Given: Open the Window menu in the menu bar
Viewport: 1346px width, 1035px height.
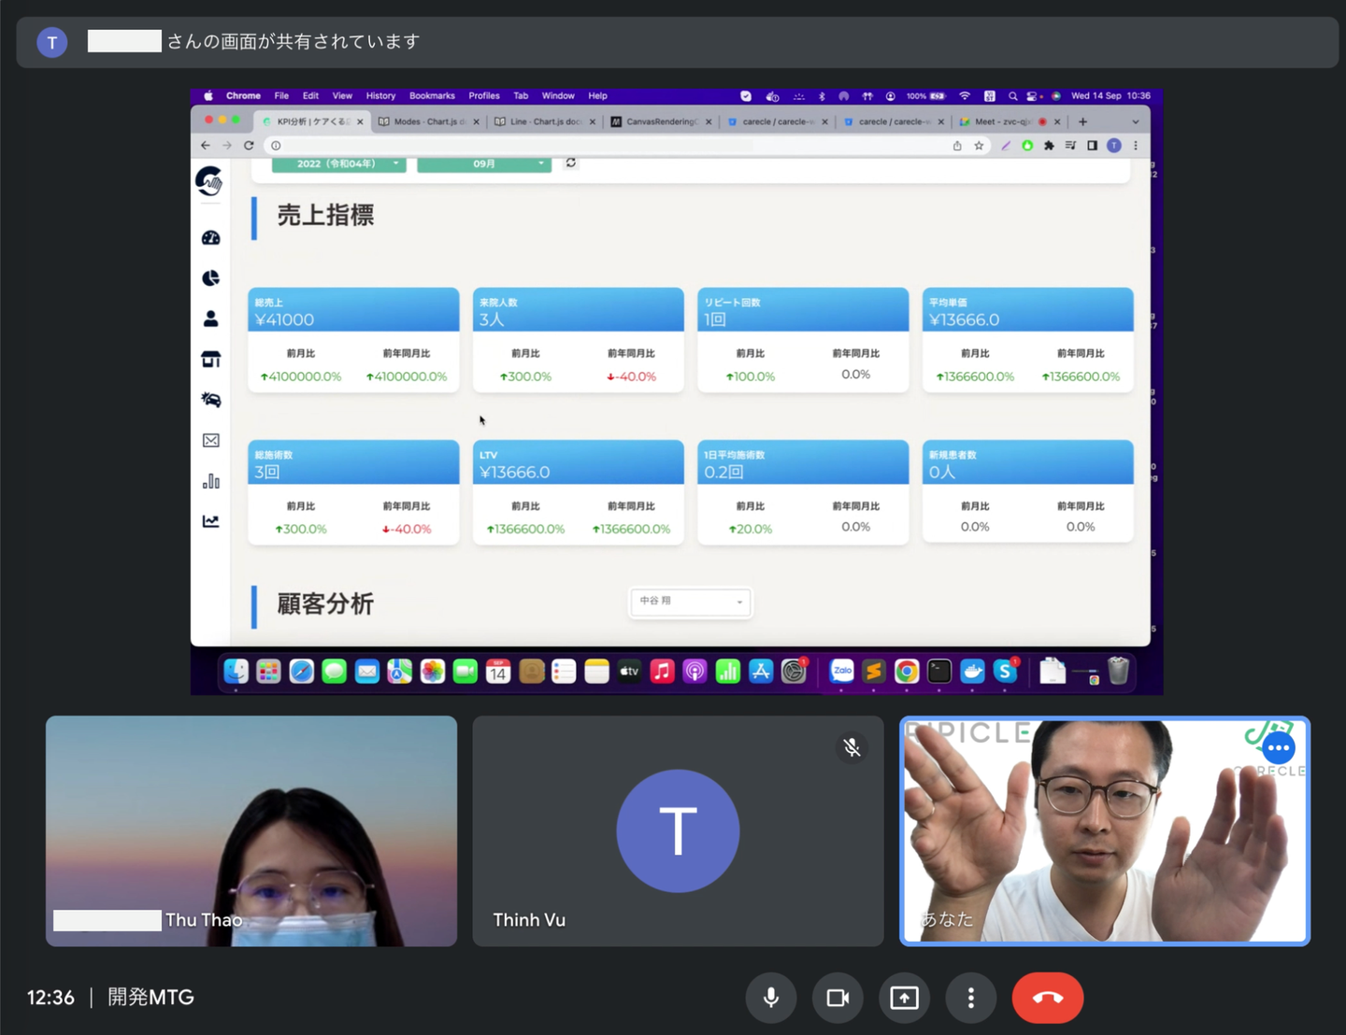Looking at the screenshot, I should point(558,96).
